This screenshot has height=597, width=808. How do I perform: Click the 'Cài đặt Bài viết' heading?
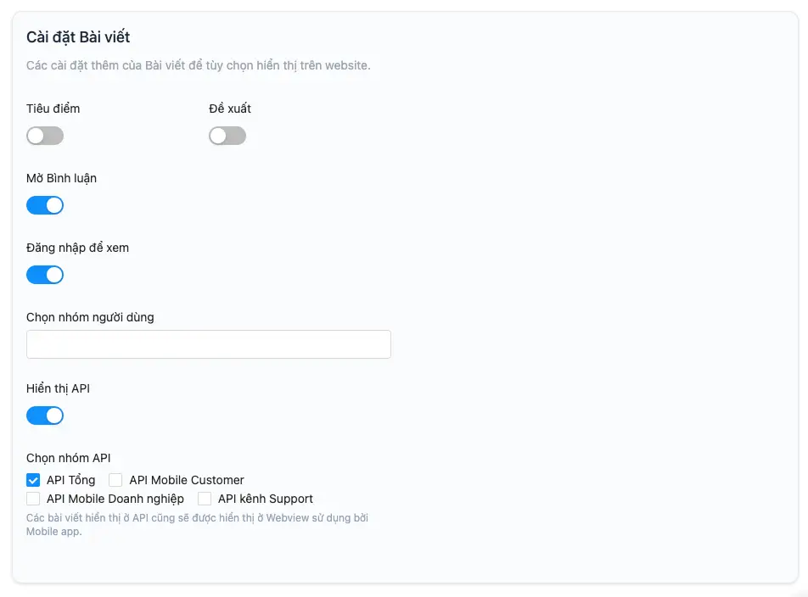78,37
